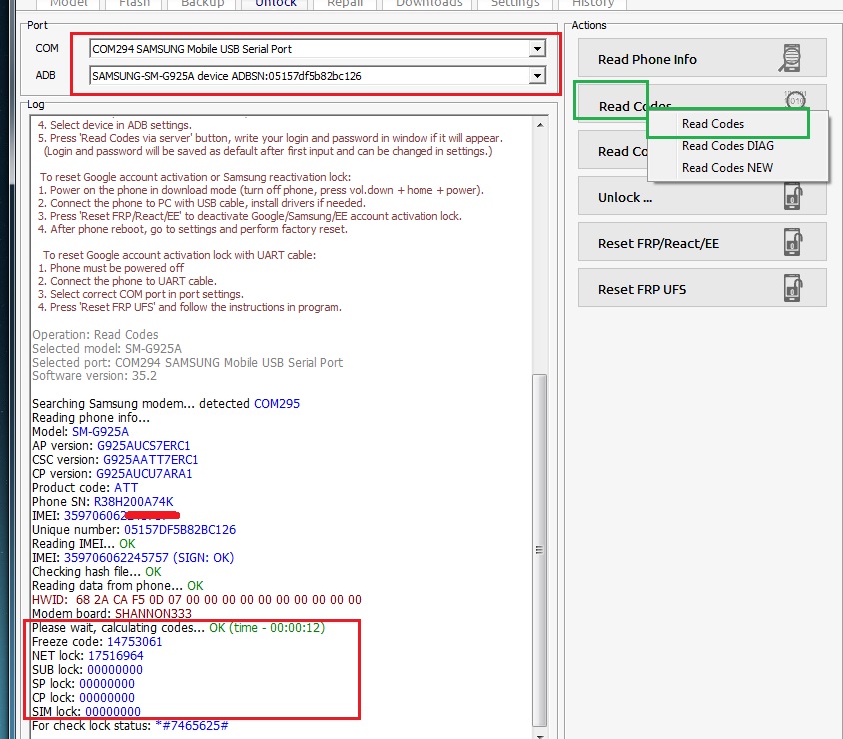Switch to the Model tab
Viewport: 843px width, 739px height.
pyautogui.click(x=69, y=3)
